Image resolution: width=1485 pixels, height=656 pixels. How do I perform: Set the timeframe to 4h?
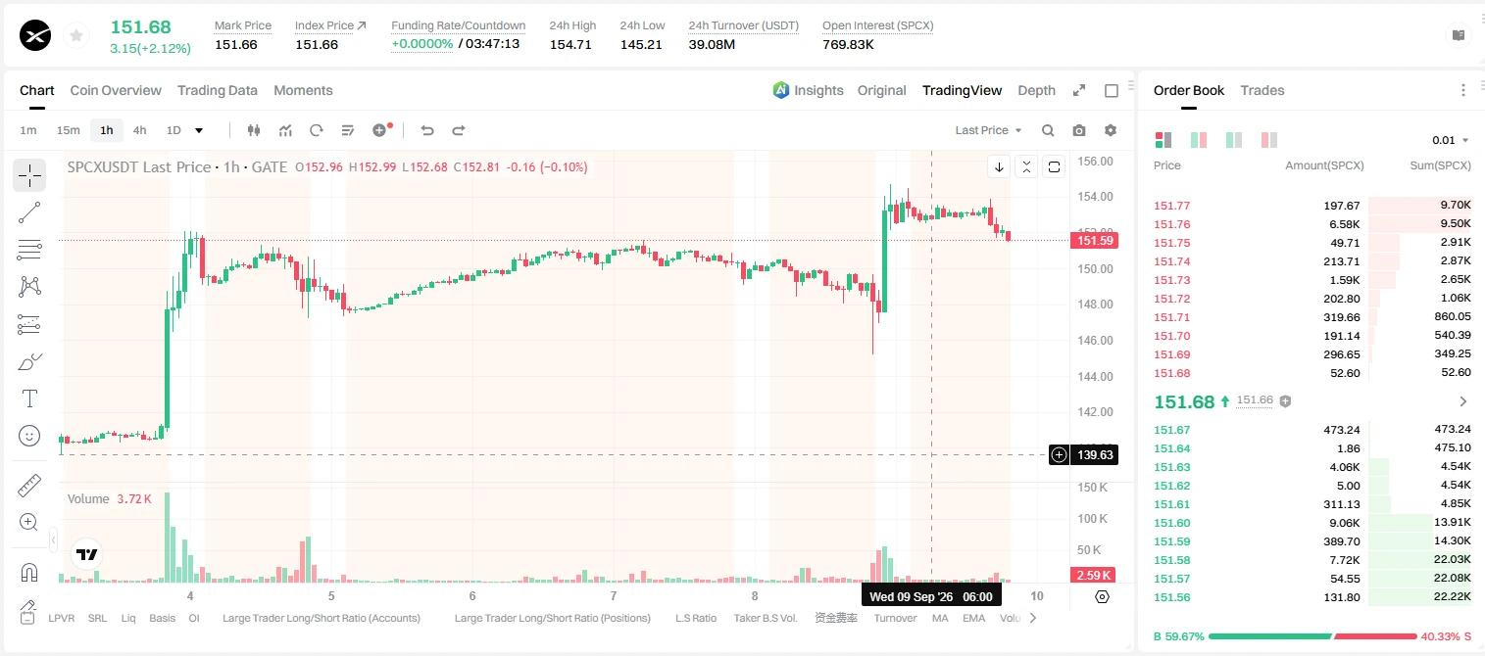[140, 130]
